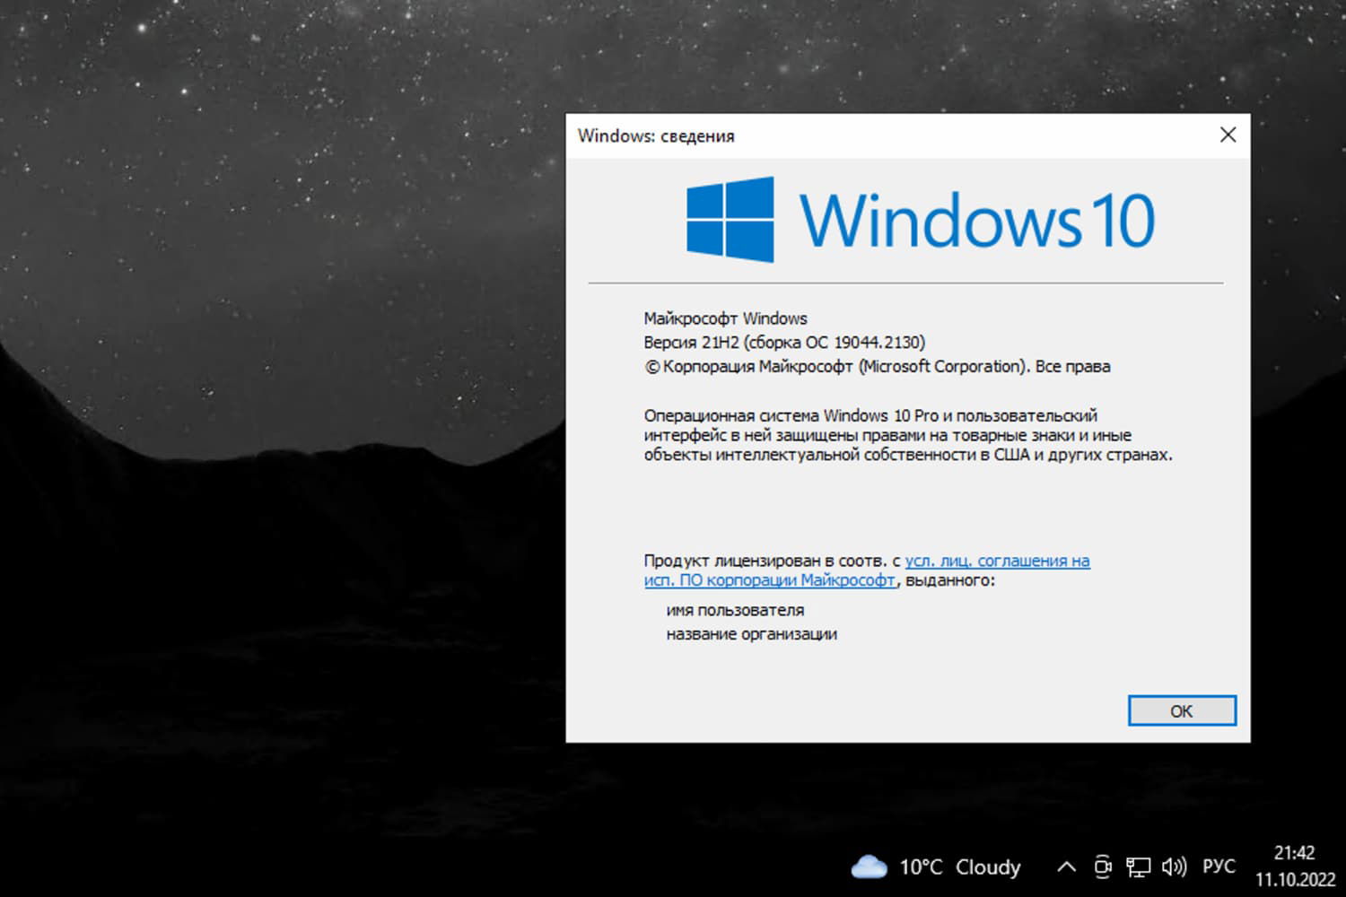
Task: Click the Microsoft Corporation copyright line
Action: click(x=877, y=366)
